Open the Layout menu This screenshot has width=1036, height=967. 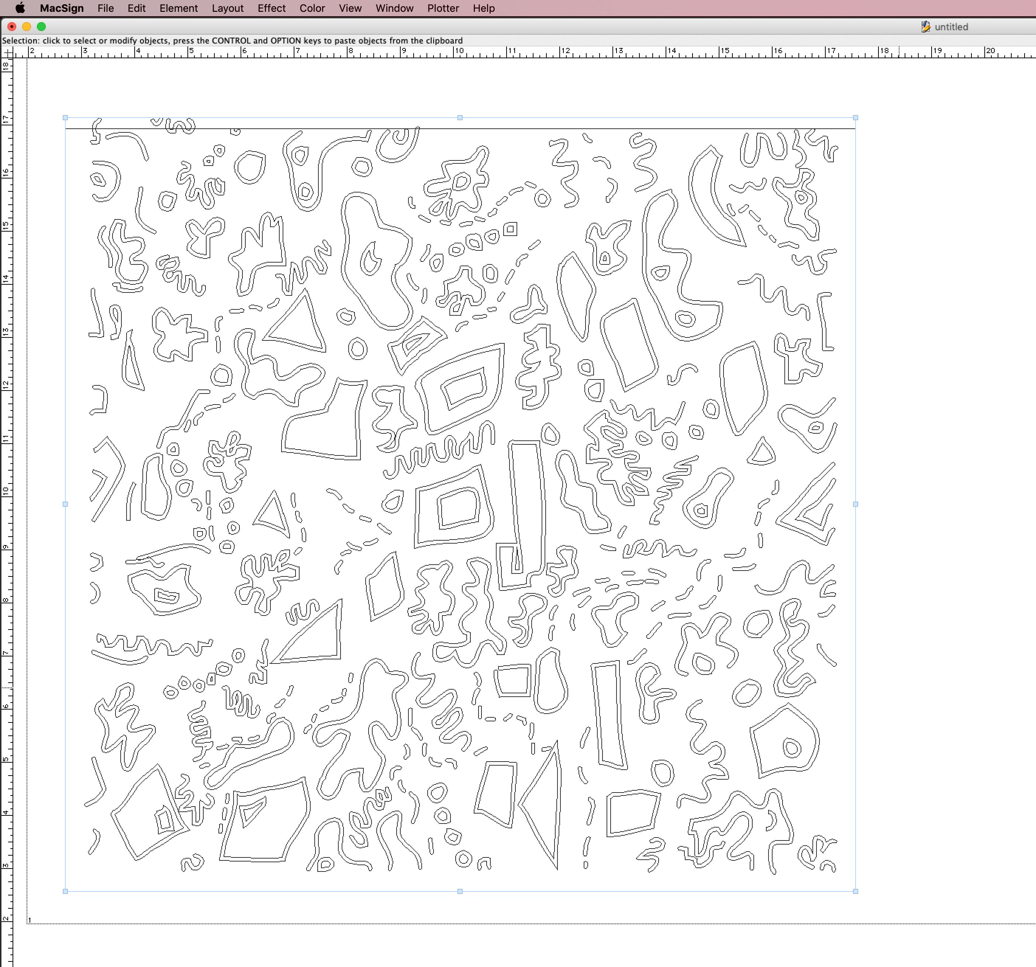pyautogui.click(x=228, y=8)
